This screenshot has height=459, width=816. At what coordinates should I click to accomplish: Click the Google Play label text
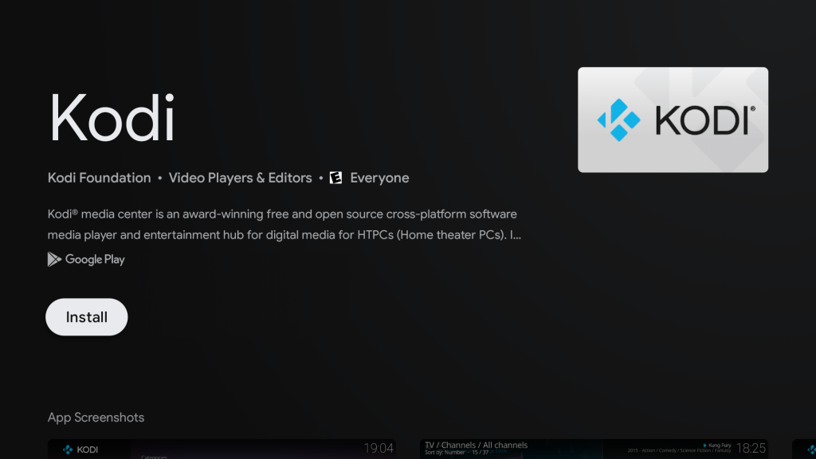click(95, 260)
